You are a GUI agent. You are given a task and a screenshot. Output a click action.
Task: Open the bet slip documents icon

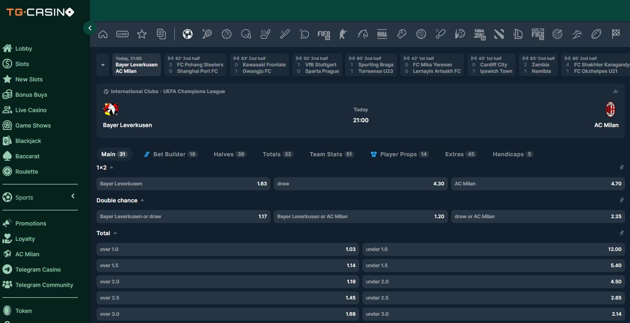point(161,34)
